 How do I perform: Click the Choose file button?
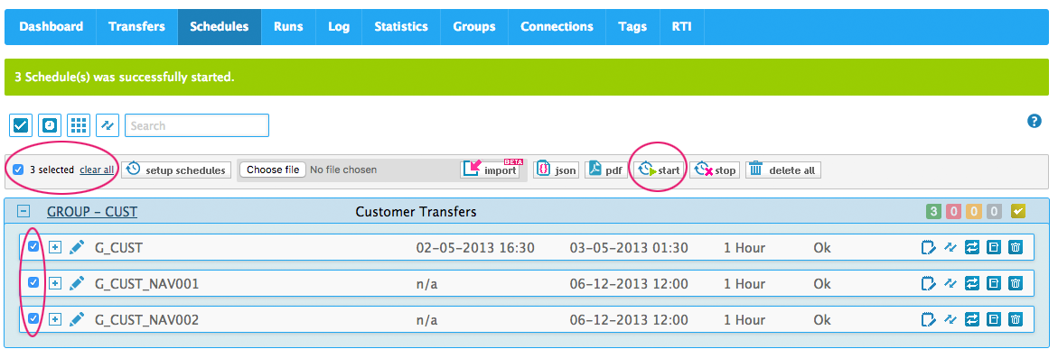(273, 170)
